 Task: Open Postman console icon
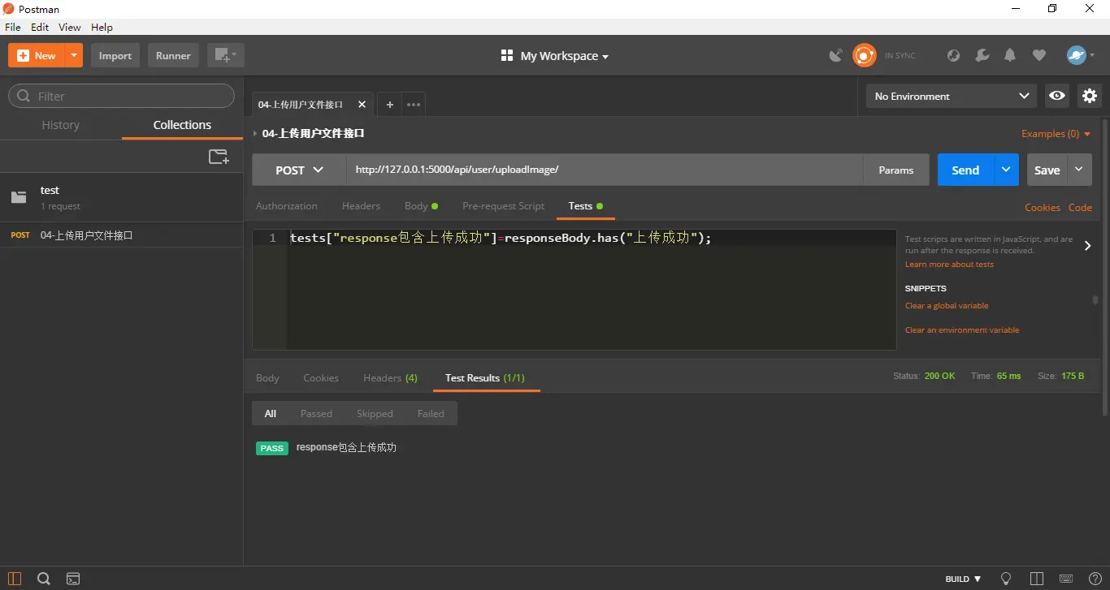(x=73, y=579)
